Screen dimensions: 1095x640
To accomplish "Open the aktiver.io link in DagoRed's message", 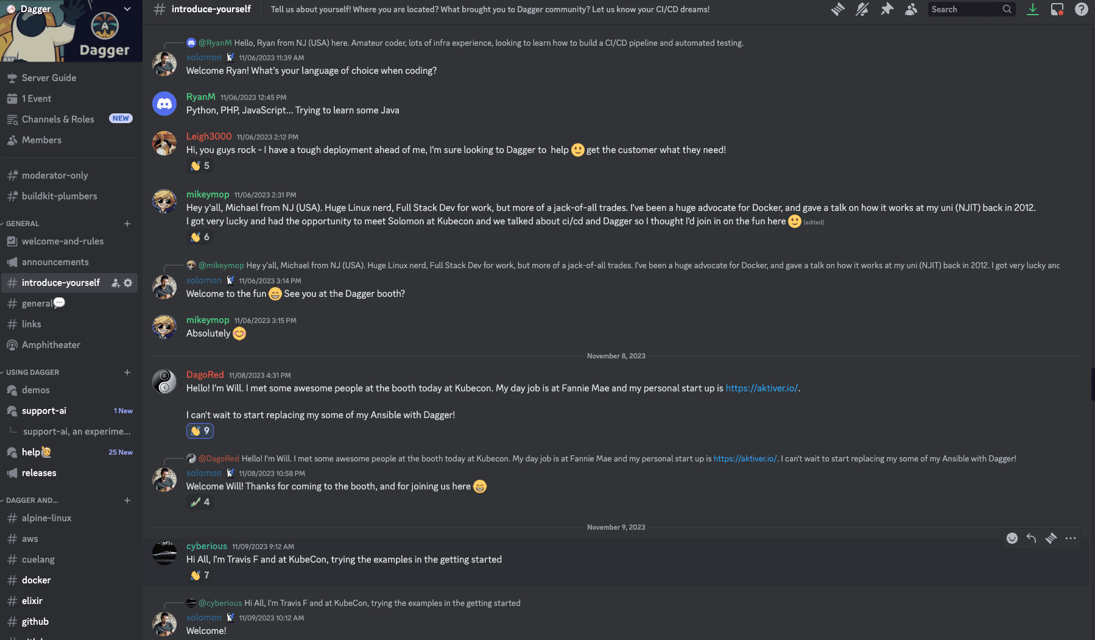I will [x=761, y=388].
